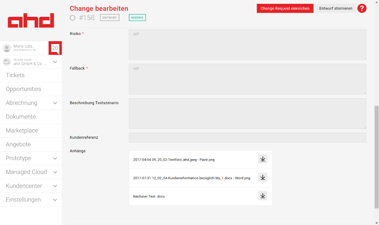
Task: Open the Aktueller Kunde dropdown chevron
Action: coord(55,62)
